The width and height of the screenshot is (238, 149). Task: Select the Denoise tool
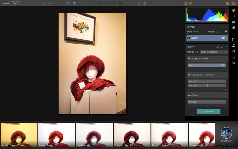(x=234, y=57)
